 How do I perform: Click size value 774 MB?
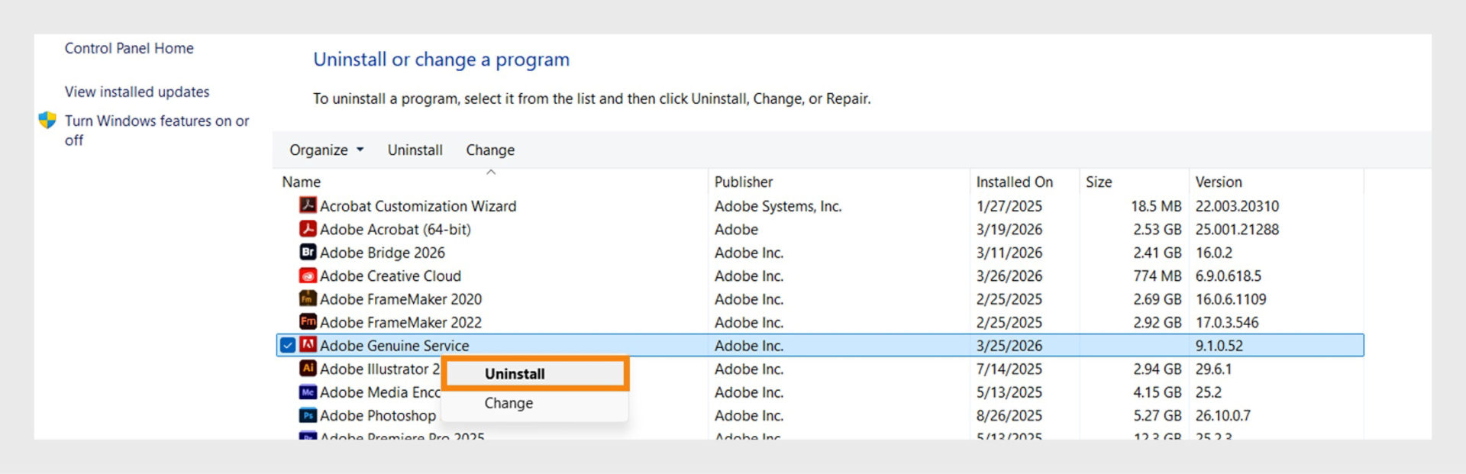(x=1157, y=276)
